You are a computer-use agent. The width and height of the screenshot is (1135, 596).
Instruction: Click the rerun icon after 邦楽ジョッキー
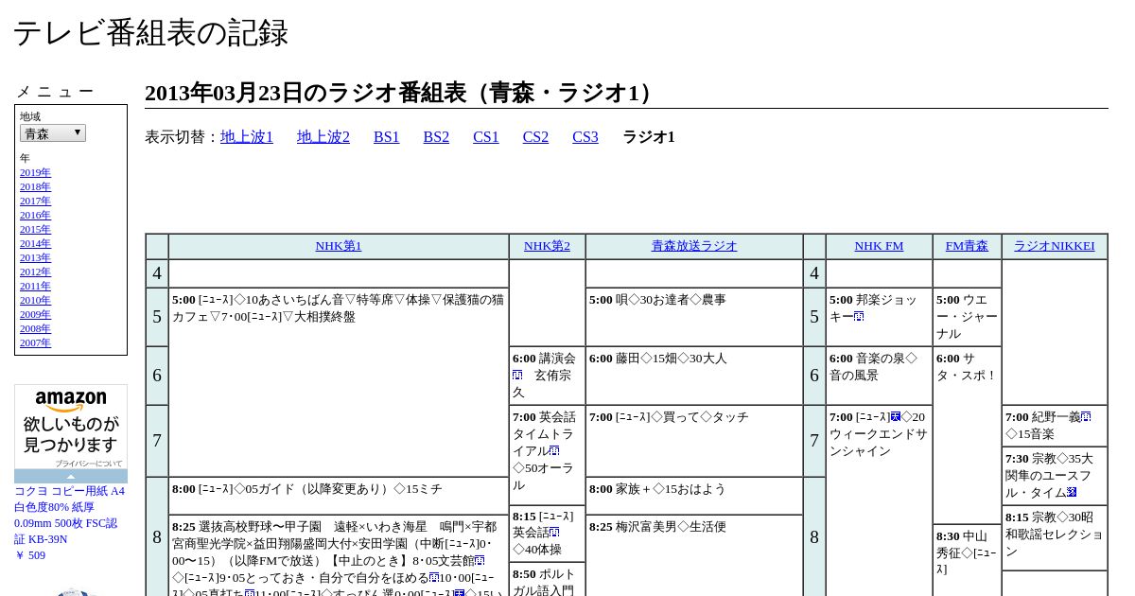click(x=859, y=317)
